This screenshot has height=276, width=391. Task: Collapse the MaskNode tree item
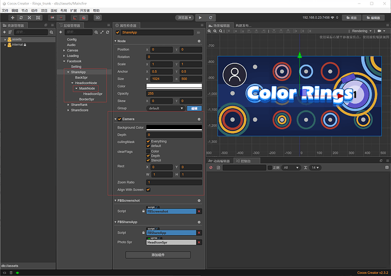point(76,88)
